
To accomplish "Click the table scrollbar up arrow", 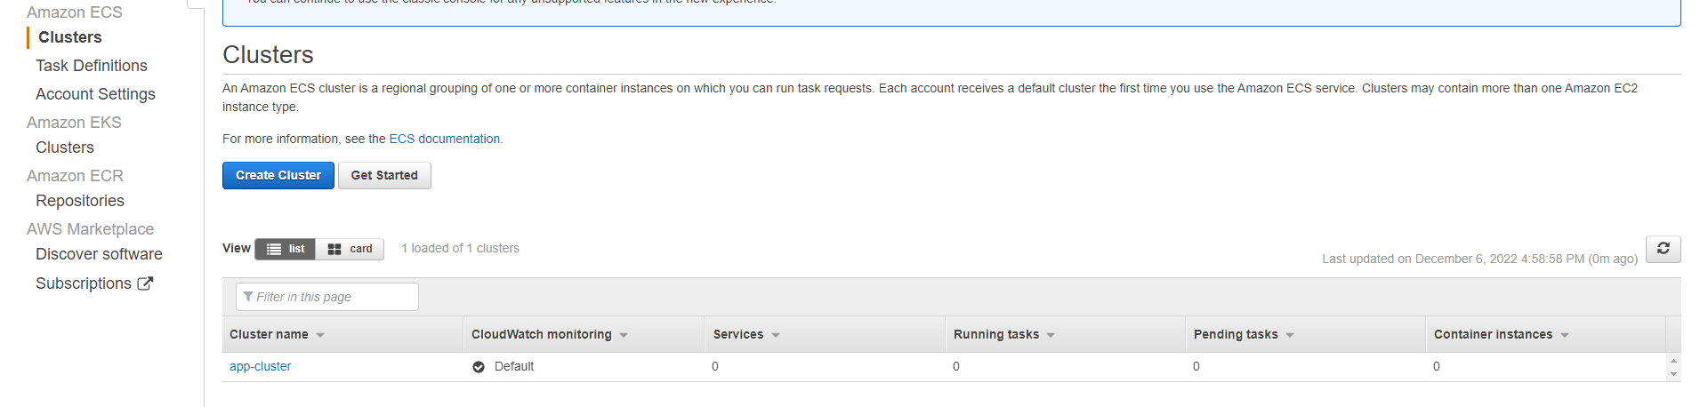I will click(1673, 361).
